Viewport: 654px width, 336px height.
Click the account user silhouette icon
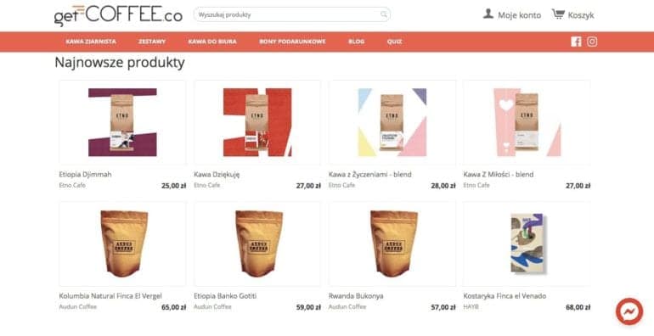488,14
